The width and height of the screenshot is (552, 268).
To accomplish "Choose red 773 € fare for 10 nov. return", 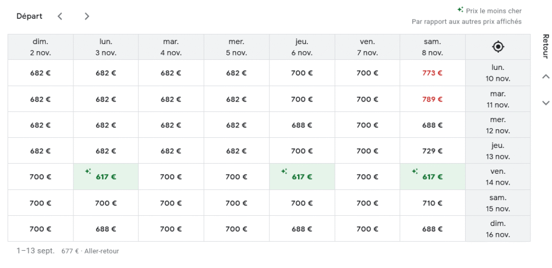I will point(432,73).
